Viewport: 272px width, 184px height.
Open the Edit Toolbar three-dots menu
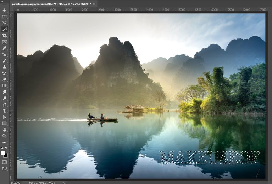click(x=5, y=142)
